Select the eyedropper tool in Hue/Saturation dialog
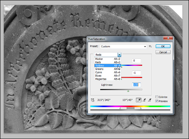 coord(139,100)
